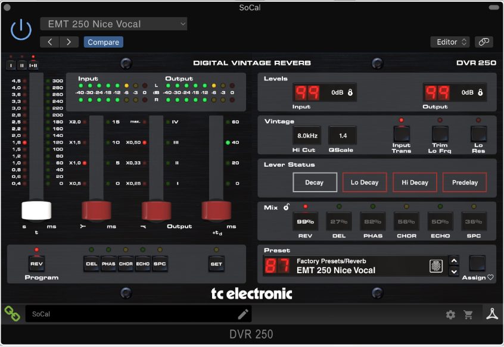Click the REV 99% mix value
The image size is (504, 347).
(305, 221)
